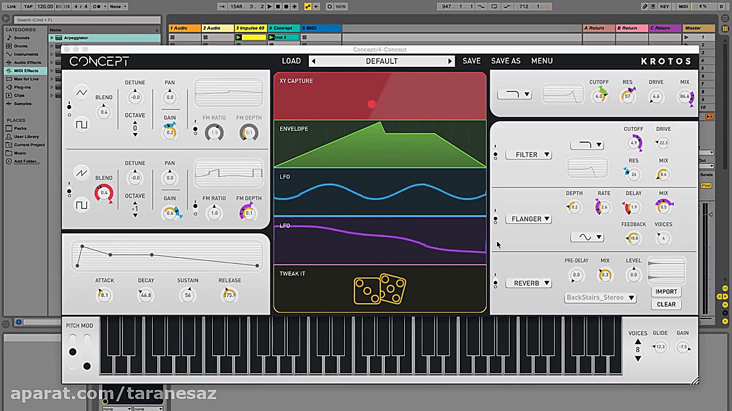Select the 2 Audio track header
The width and height of the screenshot is (732, 411).
click(x=218, y=28)
